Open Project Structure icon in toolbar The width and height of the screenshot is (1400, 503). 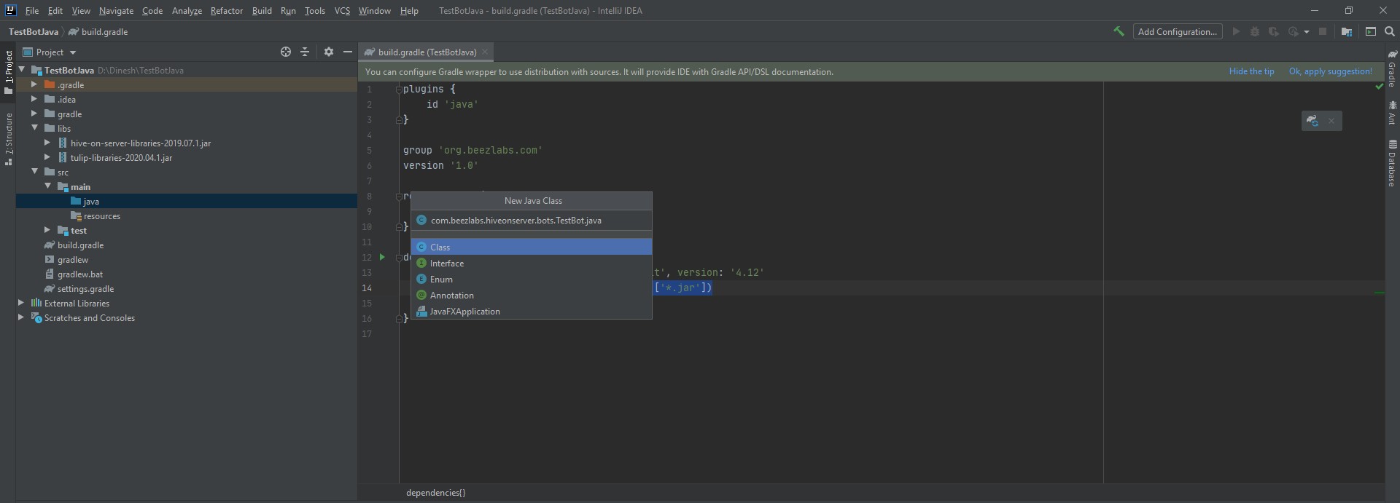[x=1347, y=31]
